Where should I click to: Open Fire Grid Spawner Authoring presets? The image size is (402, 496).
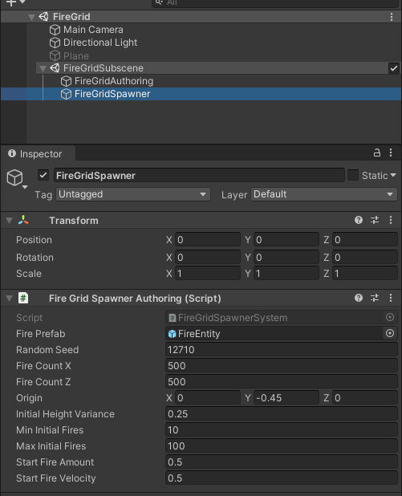coord(375,298)
